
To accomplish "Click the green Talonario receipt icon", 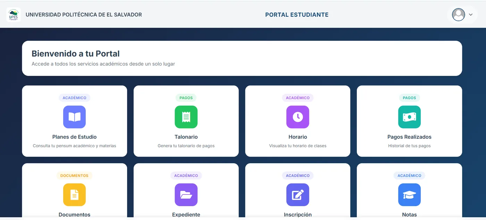I will tap(186, 117).
